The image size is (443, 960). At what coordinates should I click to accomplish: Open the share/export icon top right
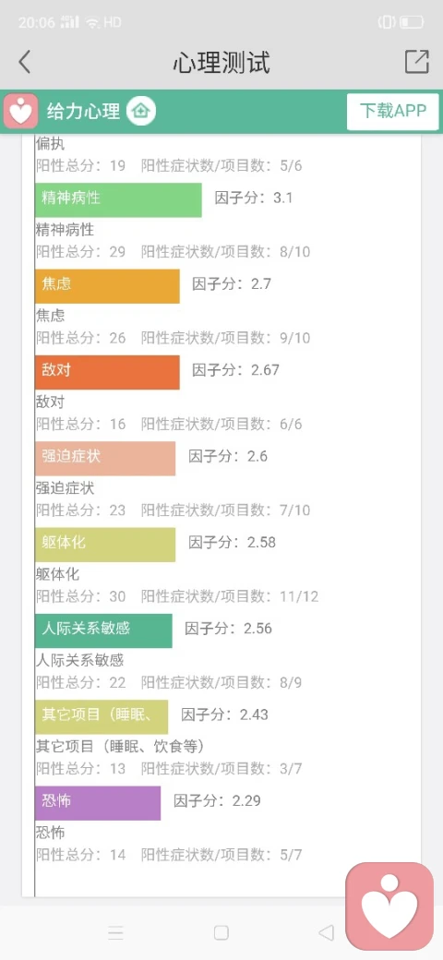point(416,62)
